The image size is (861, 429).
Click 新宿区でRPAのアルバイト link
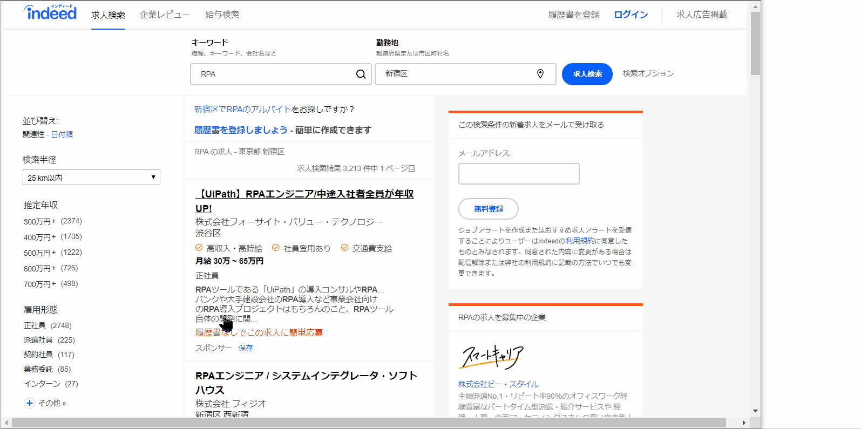tap(242, 109)
